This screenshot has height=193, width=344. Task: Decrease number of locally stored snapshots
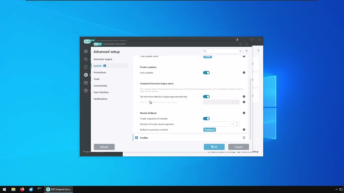click(237, 125)
